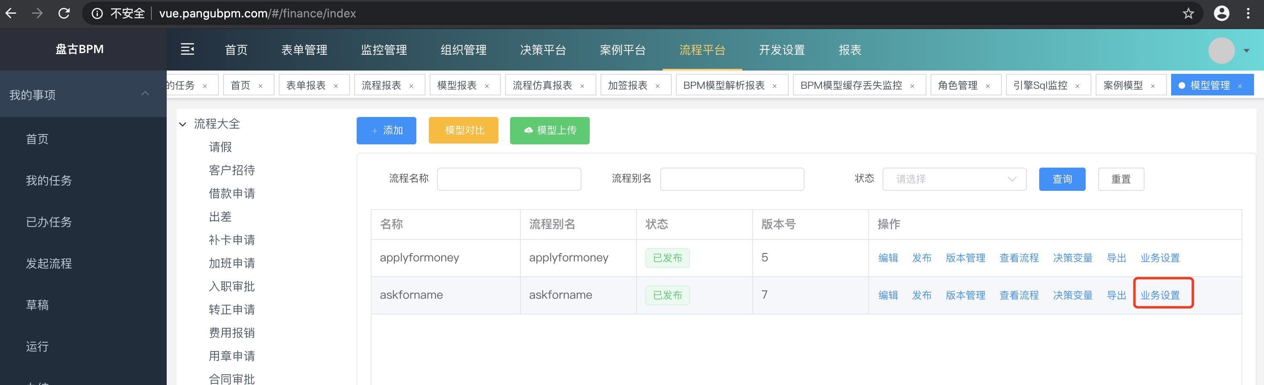Click 导出 for askforname row
1264x385 pixels.
pos(1116,295)
